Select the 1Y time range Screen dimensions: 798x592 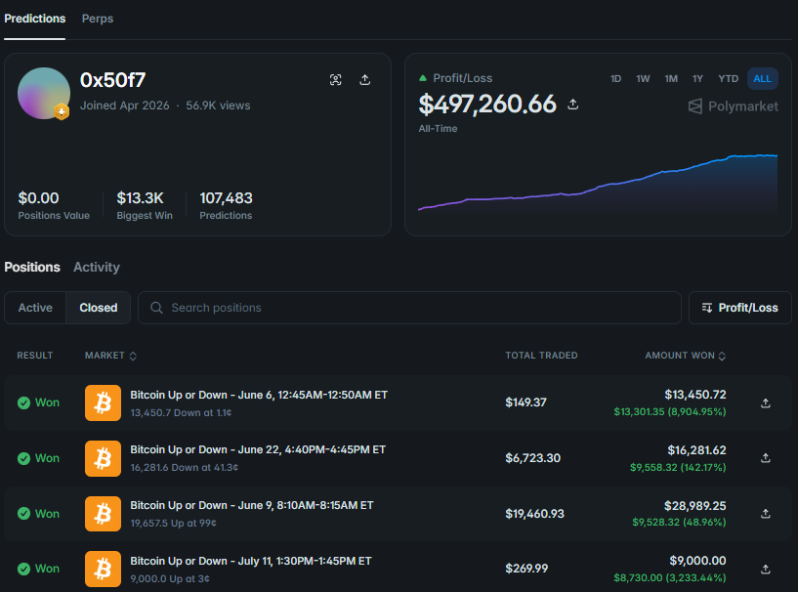[x=697, y=79]
